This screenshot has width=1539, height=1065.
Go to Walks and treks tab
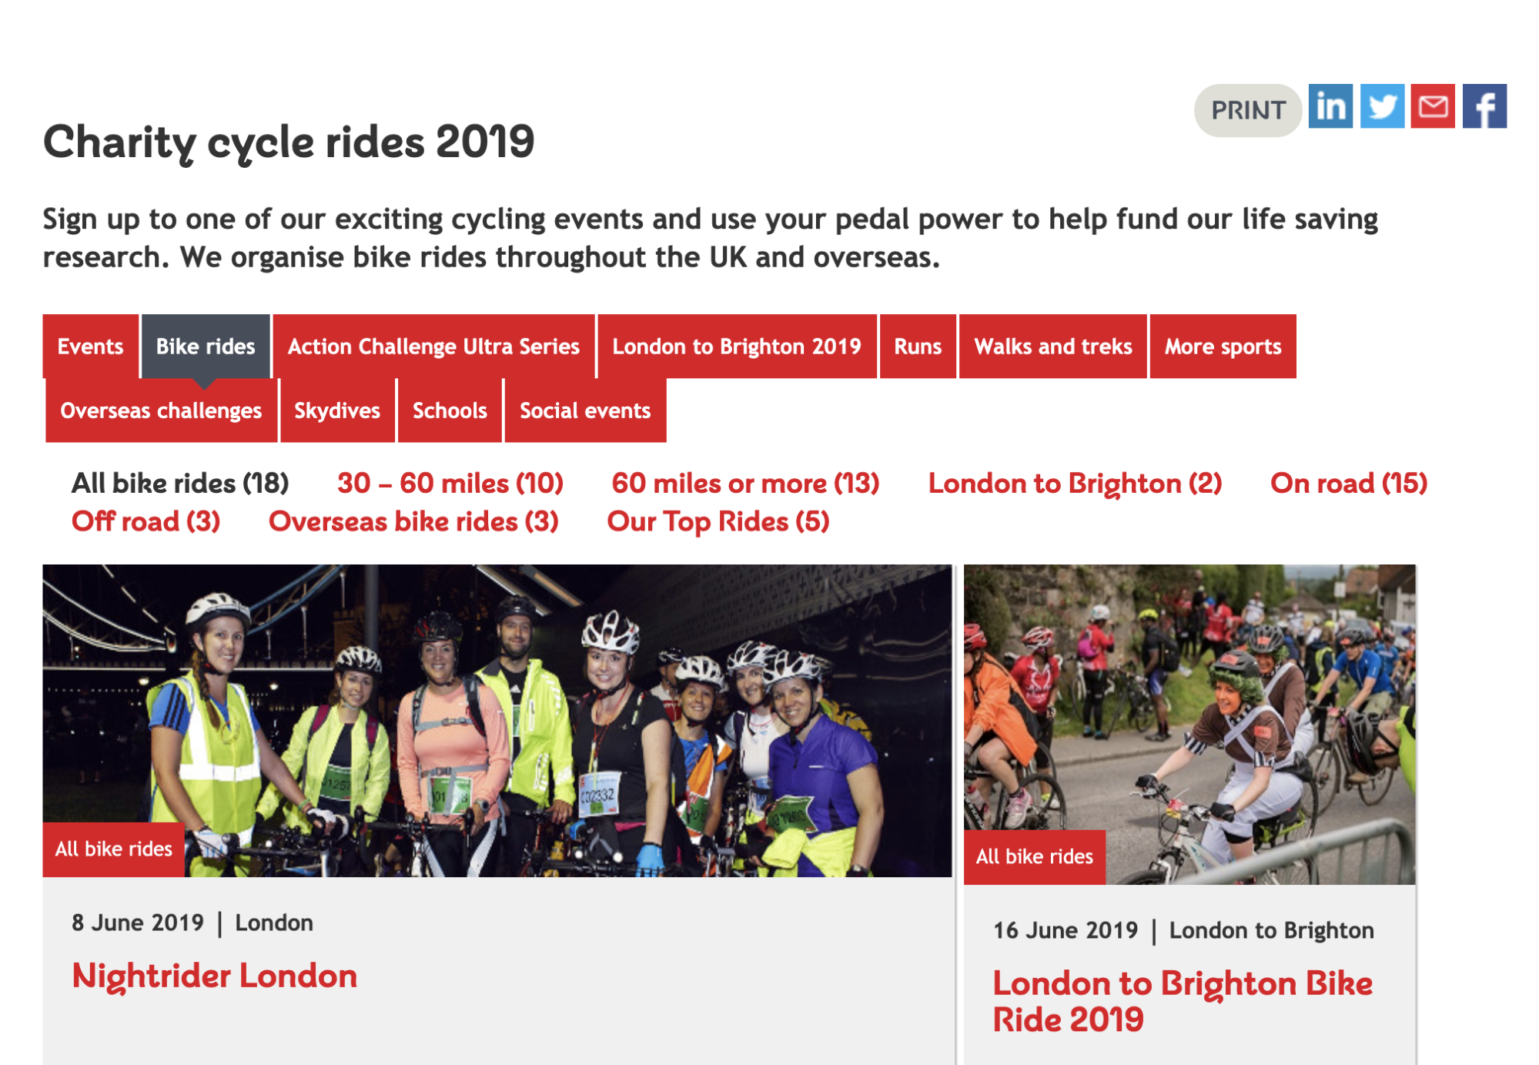point(1052,347)
